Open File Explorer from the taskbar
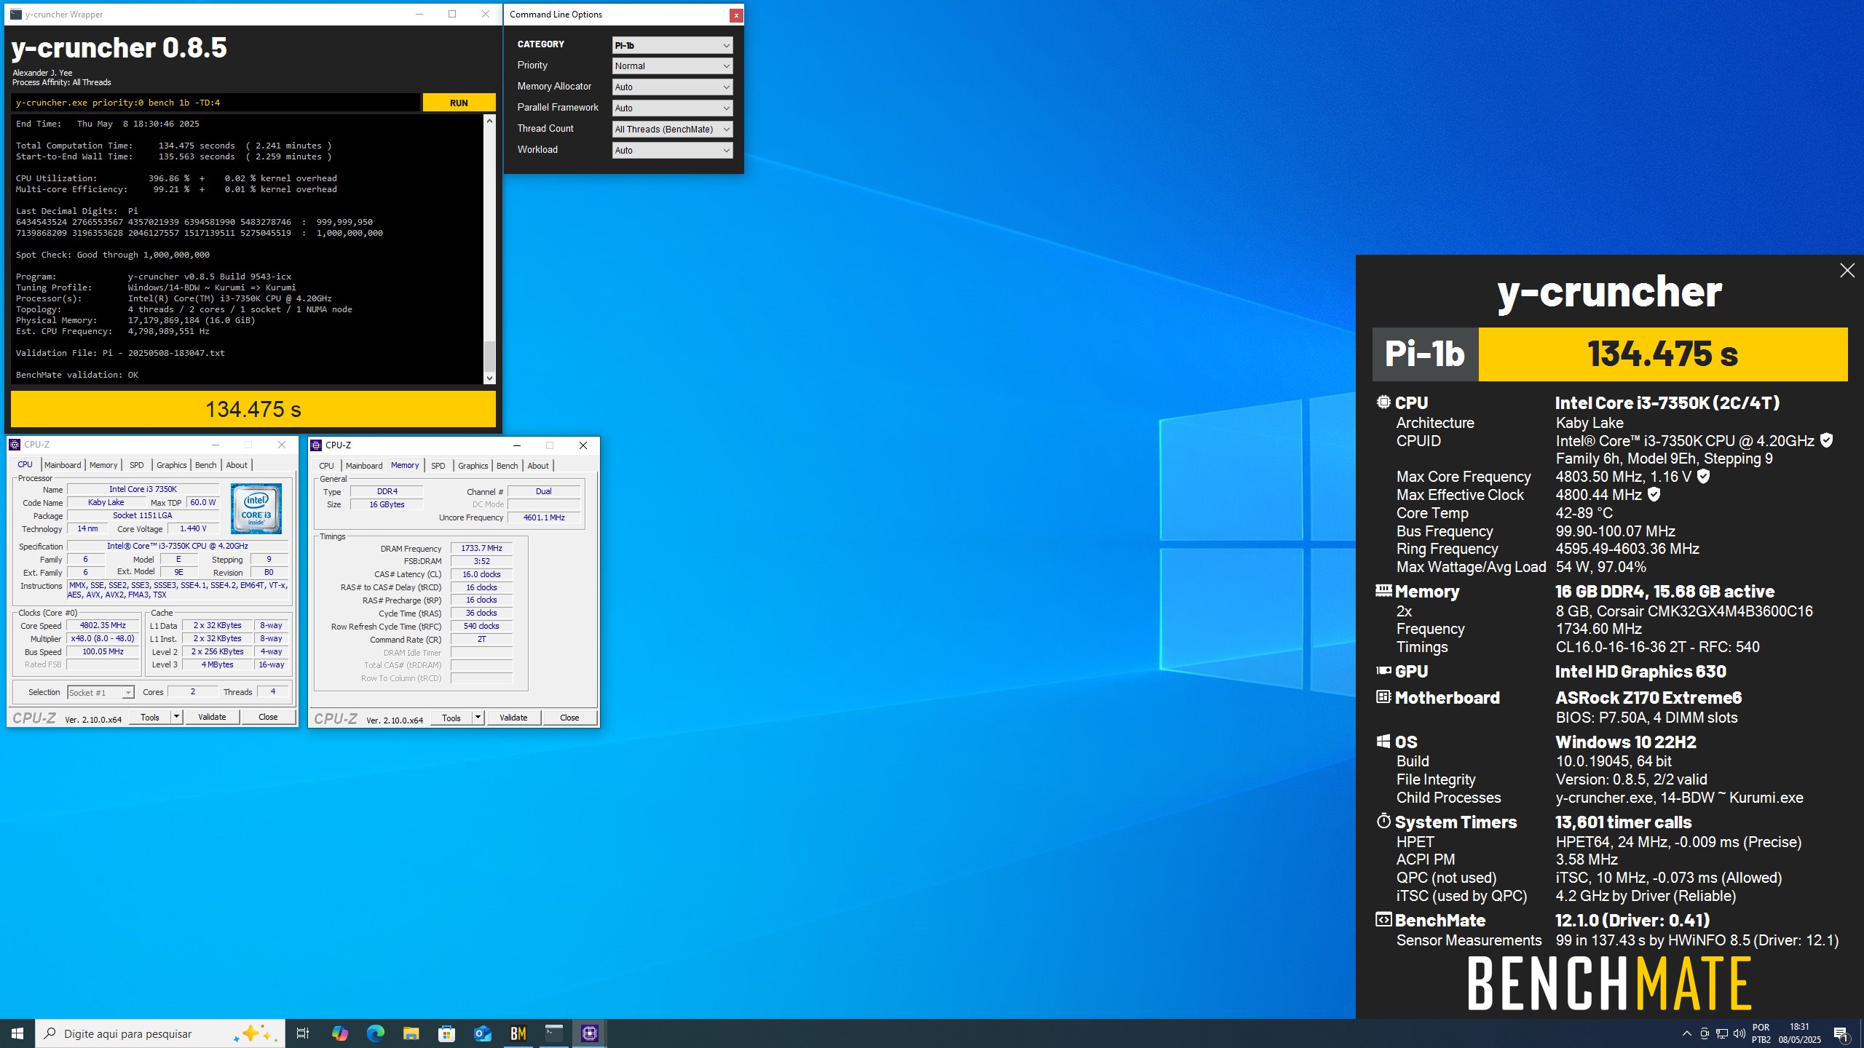Screen dimensions: 1864x1048 click(411, 1033)
